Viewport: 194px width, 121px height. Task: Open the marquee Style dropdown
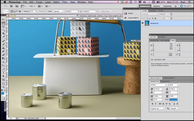pos(59,11)
